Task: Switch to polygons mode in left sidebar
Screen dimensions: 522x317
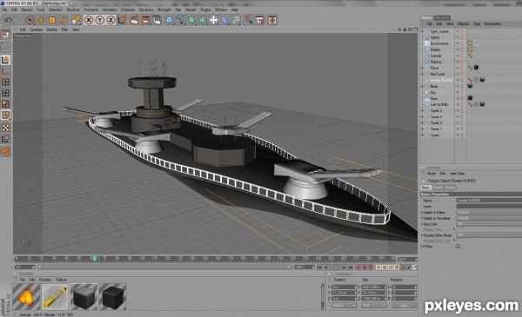Action: point(6,103)
